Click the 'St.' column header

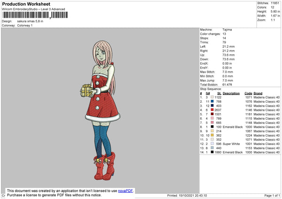click(219, 93)
